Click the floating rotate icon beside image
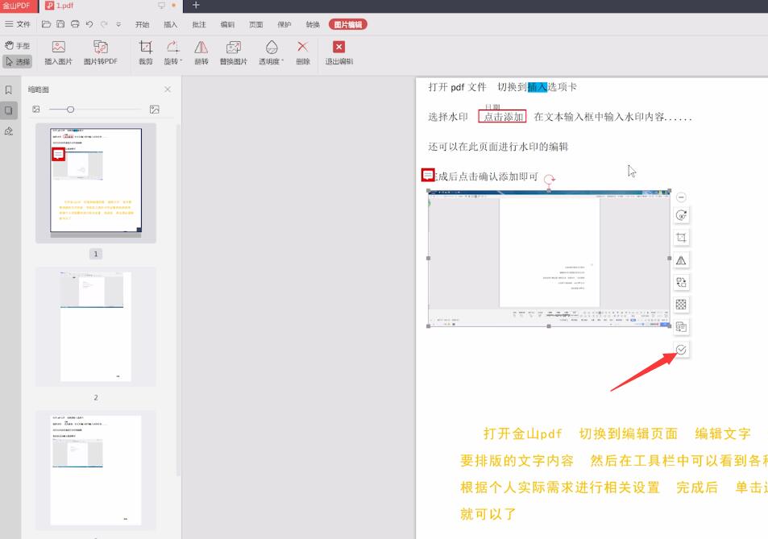 [x=681, y=215]
